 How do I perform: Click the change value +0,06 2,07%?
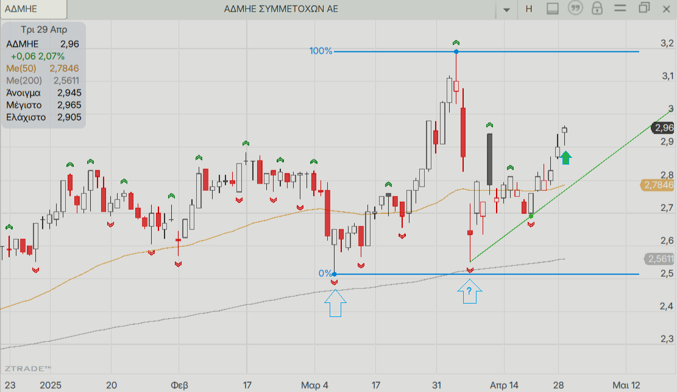pyautogui.click(x=38, y=56)
